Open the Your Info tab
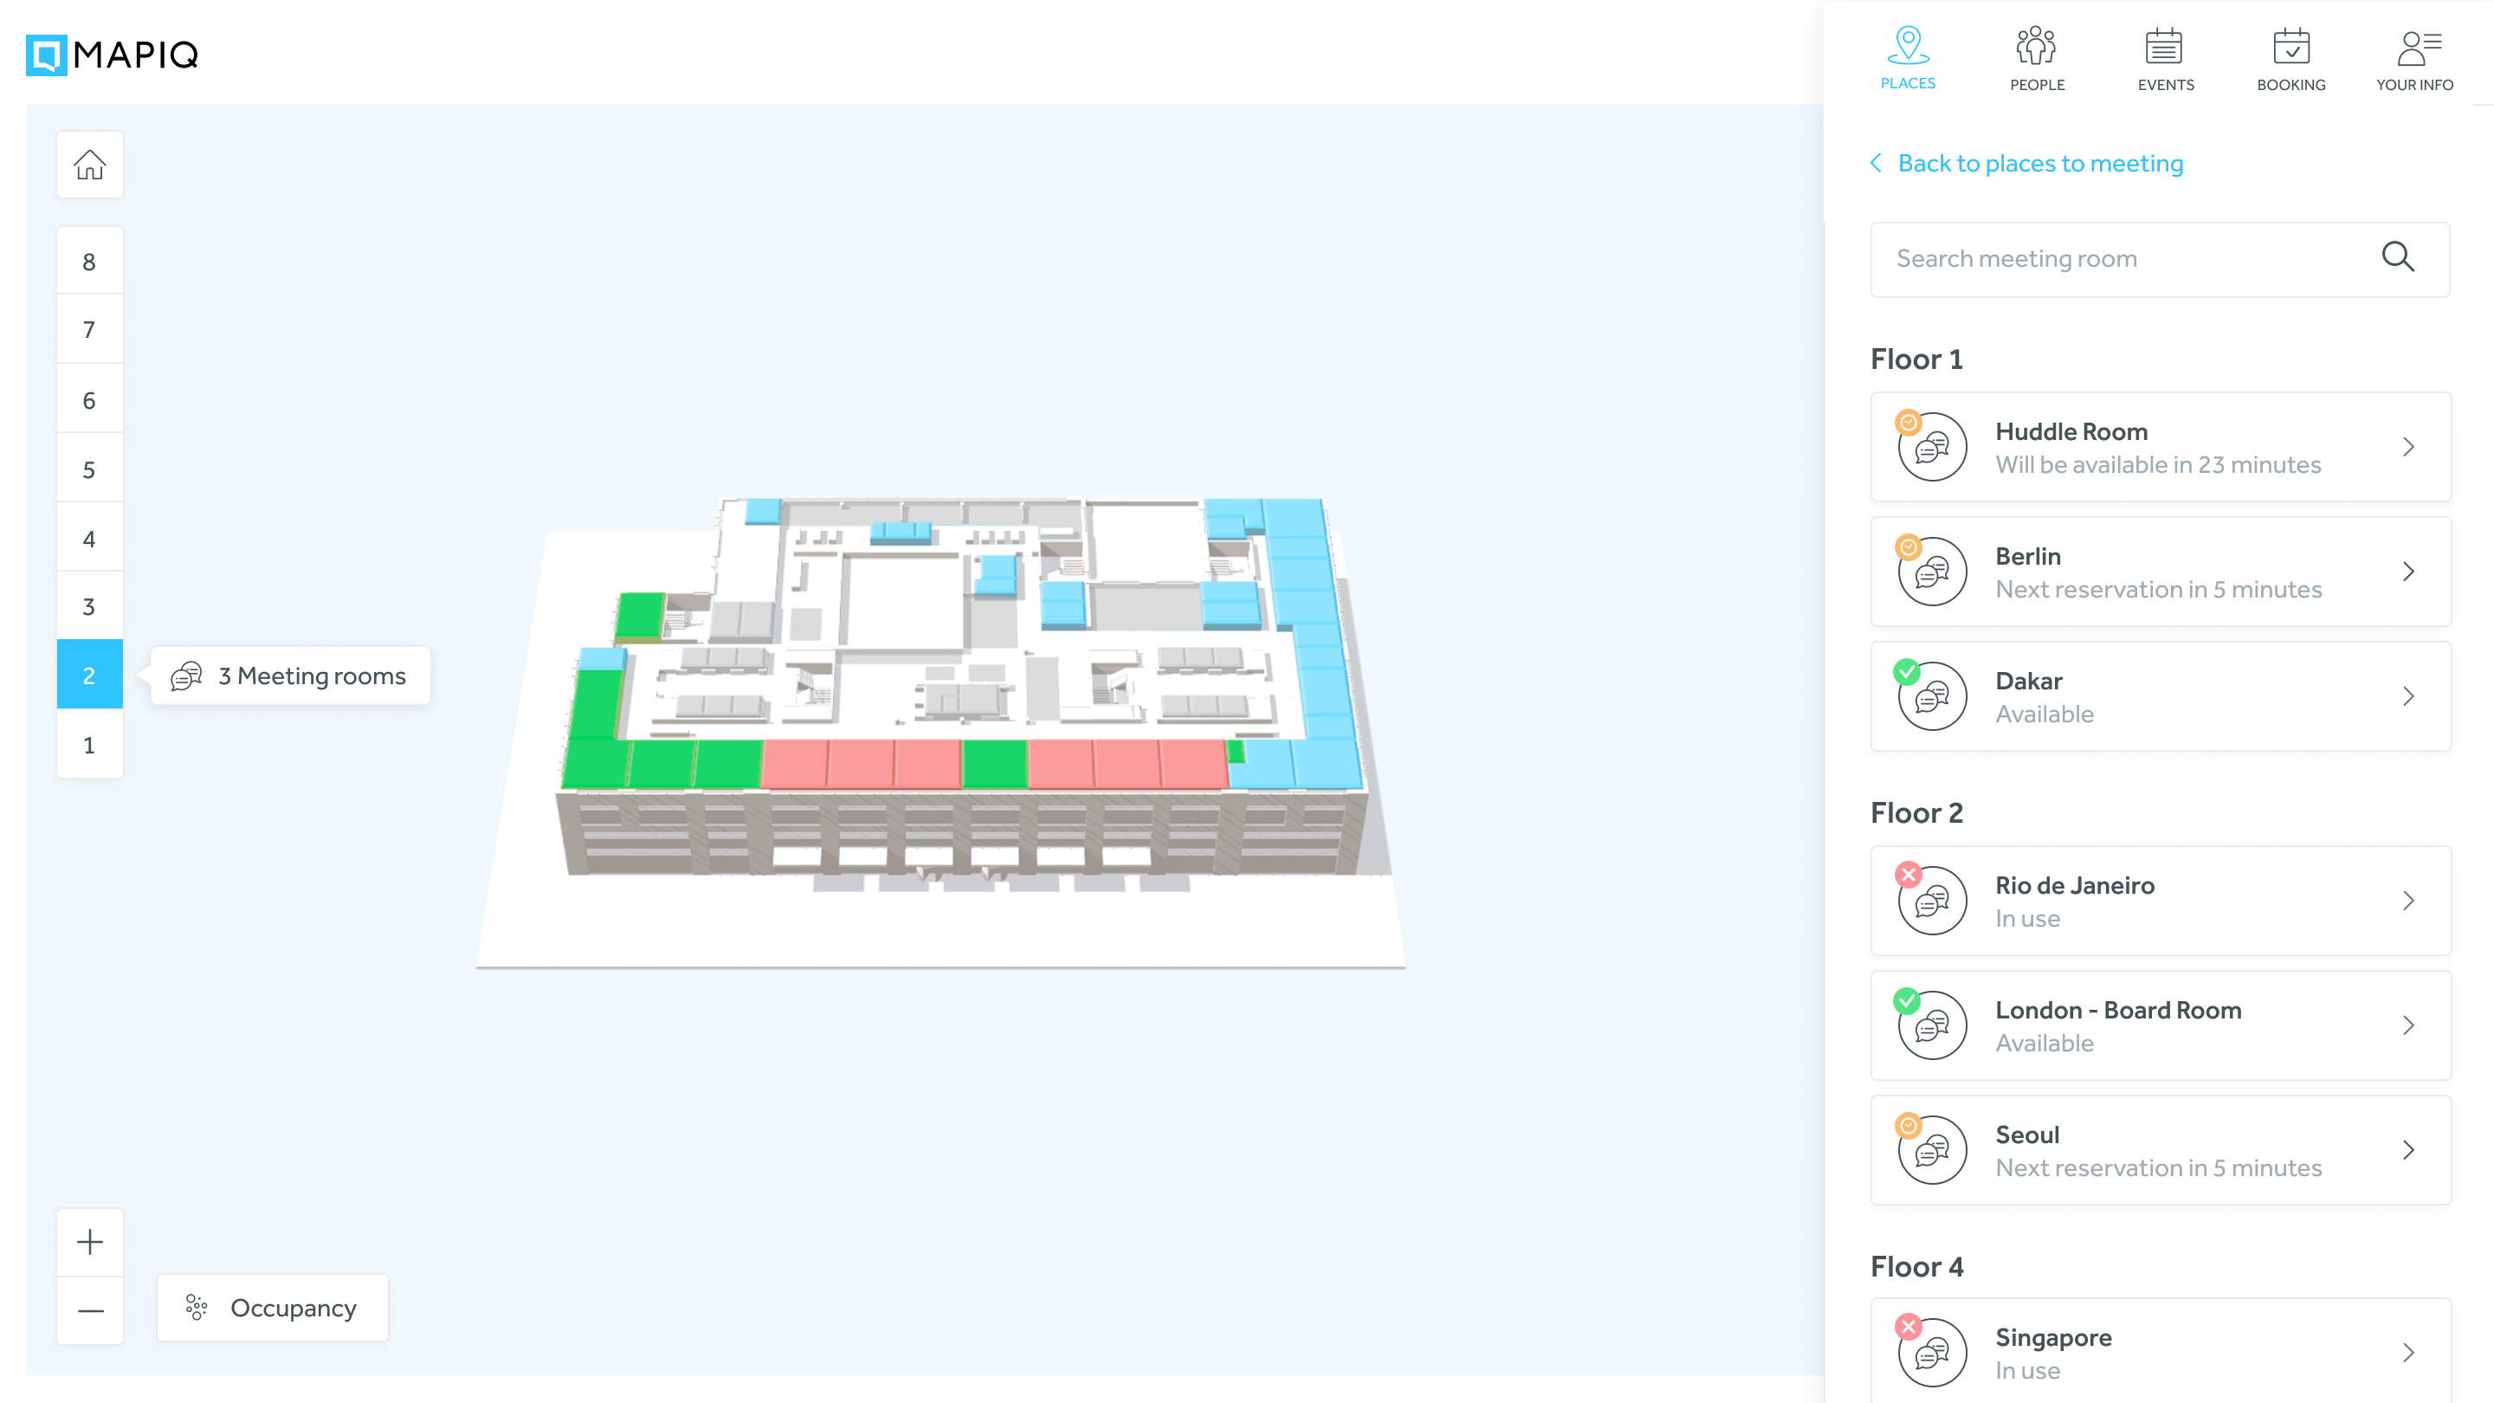2494x1403 pixels. pos(2414,58)
